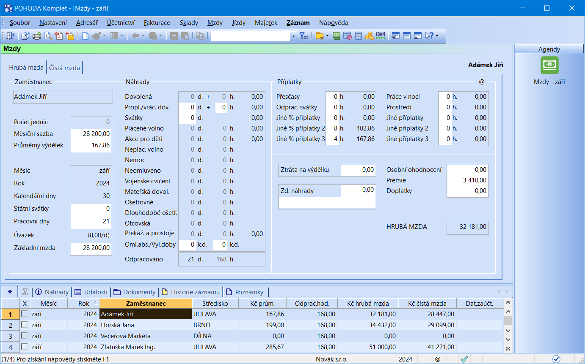The image size is (585, 364).
Task: Click the calculator with percent icon
Action: (x=348, y=36)
